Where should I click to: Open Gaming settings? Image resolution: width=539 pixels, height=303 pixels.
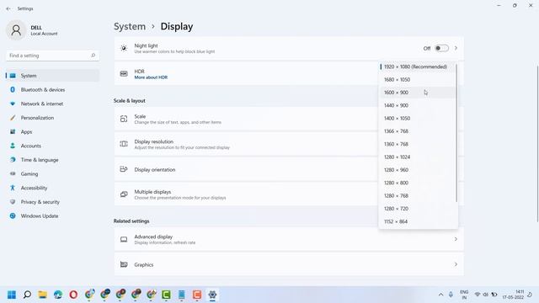point(52,174)
